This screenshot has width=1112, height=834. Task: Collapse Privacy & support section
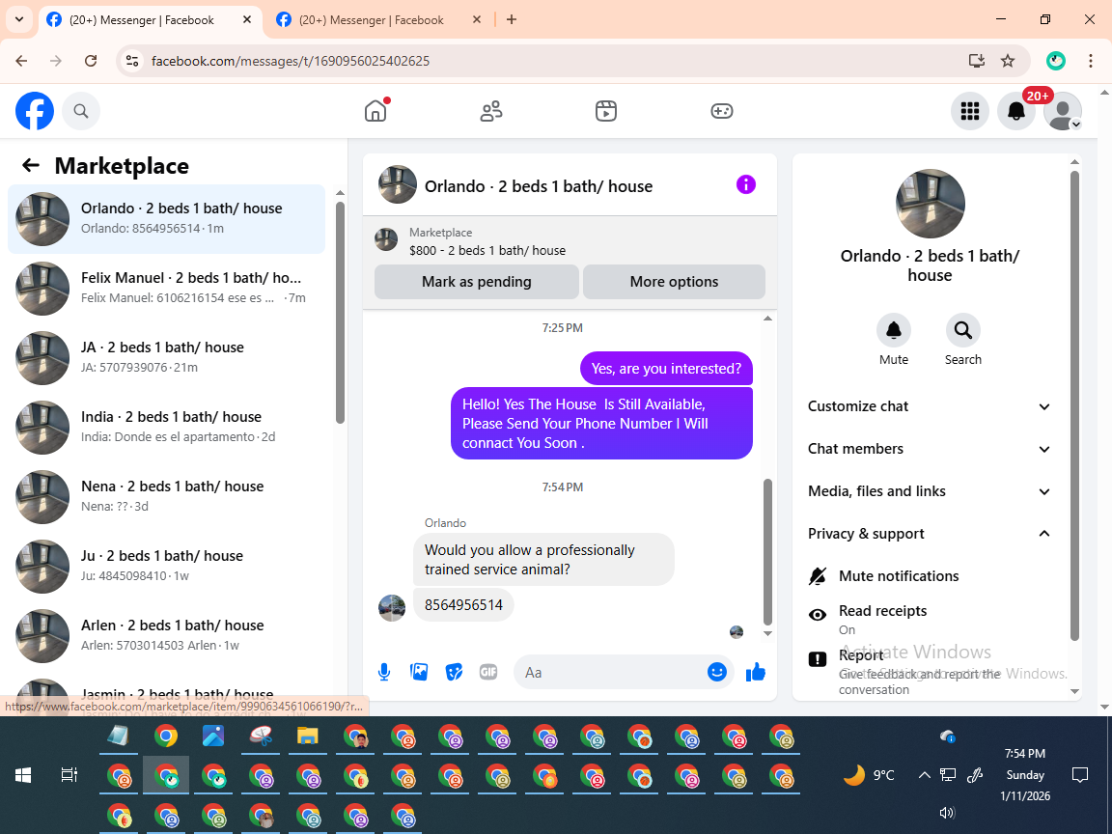[x=929, y=533]
